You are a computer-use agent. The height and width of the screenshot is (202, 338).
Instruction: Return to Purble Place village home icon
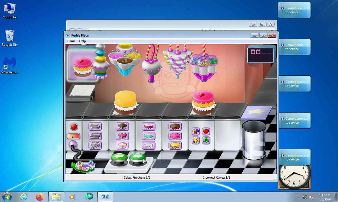point(84,166)
